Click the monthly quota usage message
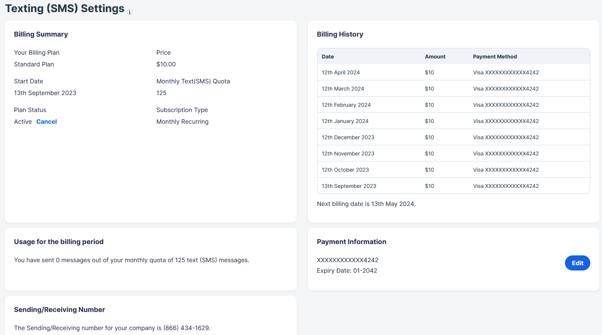This screenshot has height=335, width=602. pyautogui.click(x=132, y=260)
